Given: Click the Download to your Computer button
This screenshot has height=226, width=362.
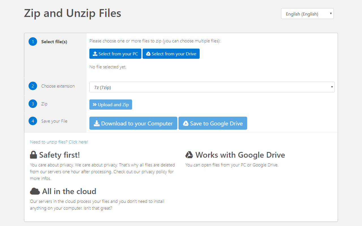Looking at the screenshot, I should pyautogui.click(x=133, y=123).
